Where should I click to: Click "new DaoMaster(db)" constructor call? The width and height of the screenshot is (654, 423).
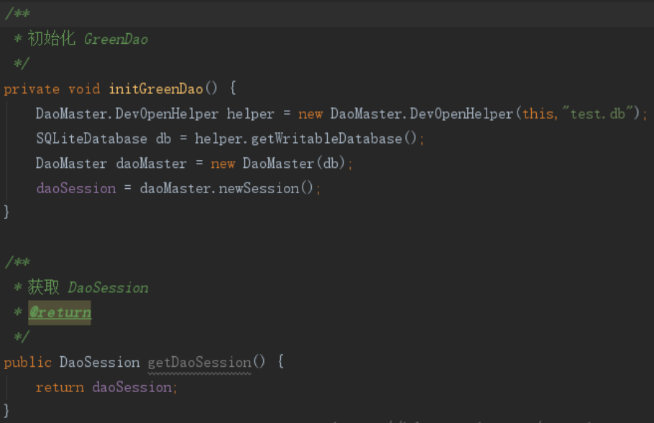pos(278,163)
